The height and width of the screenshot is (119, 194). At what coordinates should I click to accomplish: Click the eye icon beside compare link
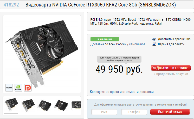click(x=154, y=39)
